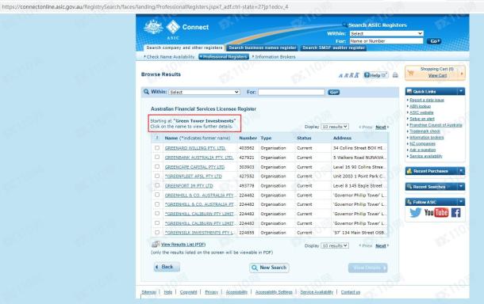Switch to Search company and other registers tab
Image resolution: width=484 pixels, height=304 pixels.
click(184, 47)
